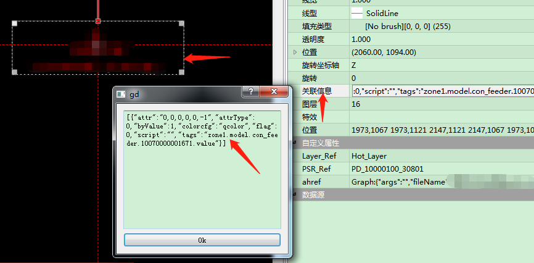Click the empty 特效 value cell
The width and height of the screenshot is (534, 263).
pyautogui.click(x=442, y=117)
